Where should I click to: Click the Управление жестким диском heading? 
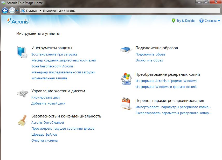click(58, 91)
